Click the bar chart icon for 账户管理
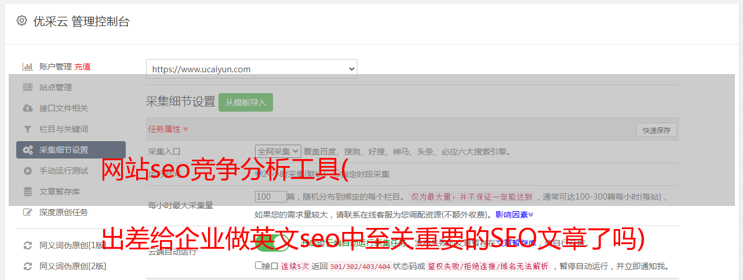 click(27, 67)
